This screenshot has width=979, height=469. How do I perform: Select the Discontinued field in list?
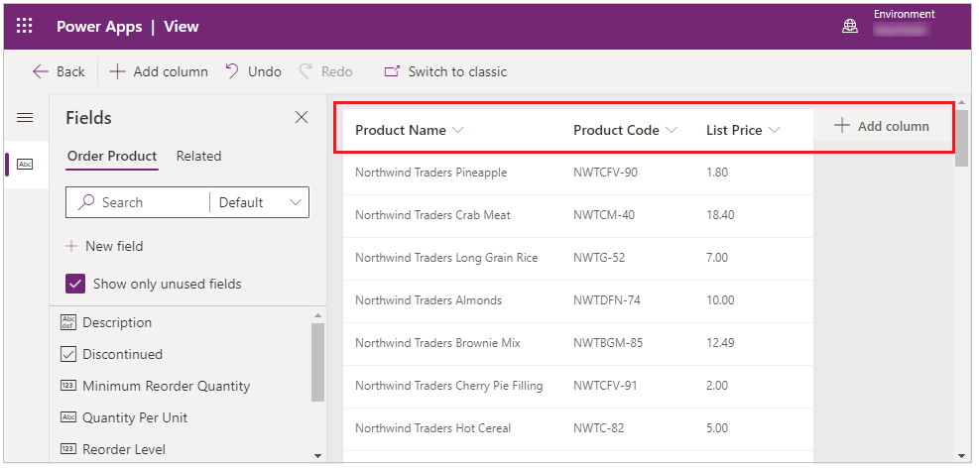[x=122, y=354]
